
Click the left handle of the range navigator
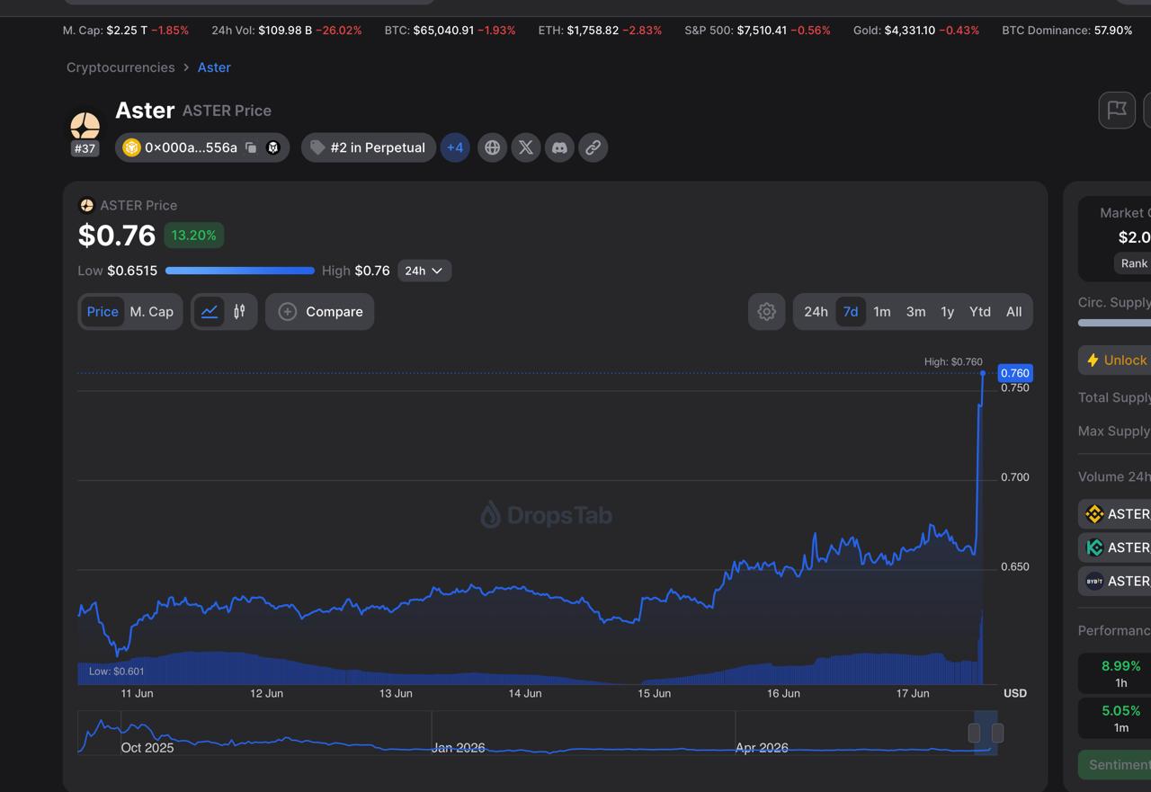point(974,733)
